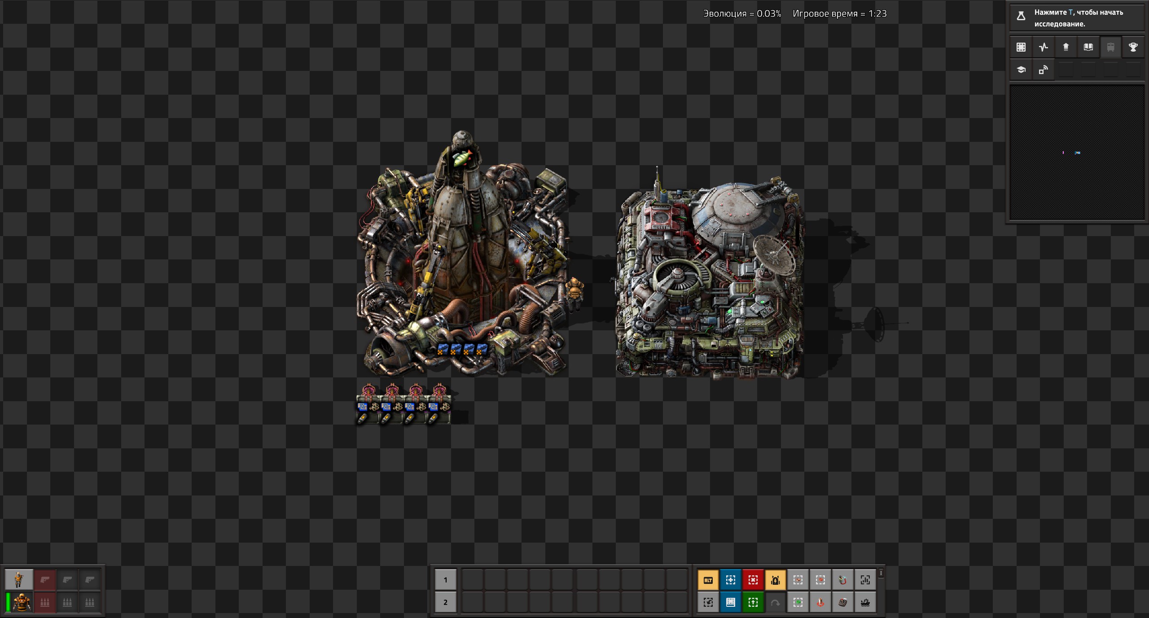Select quickbar row button 1
This screenshot has width=1149, height=618.
tap(445, 580)
